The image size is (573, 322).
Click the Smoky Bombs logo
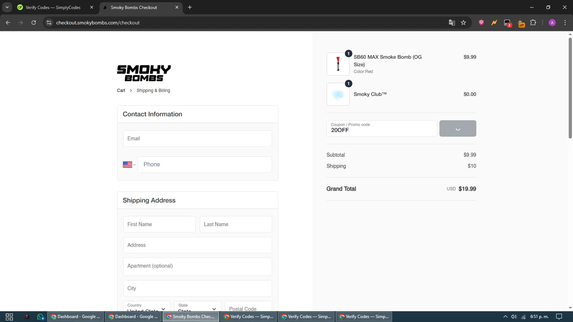(144, 73)
